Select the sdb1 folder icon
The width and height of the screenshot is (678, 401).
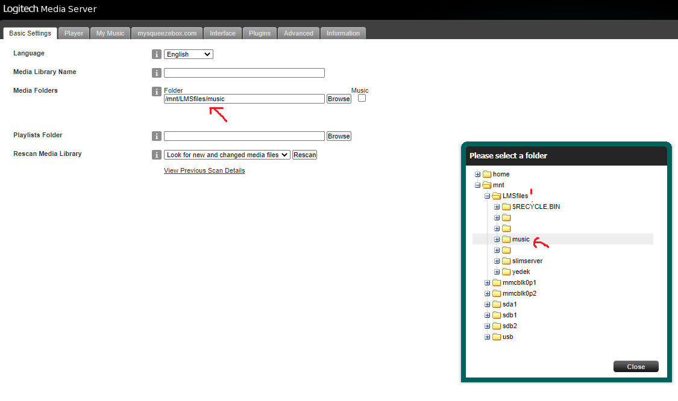tap(497, 315)
